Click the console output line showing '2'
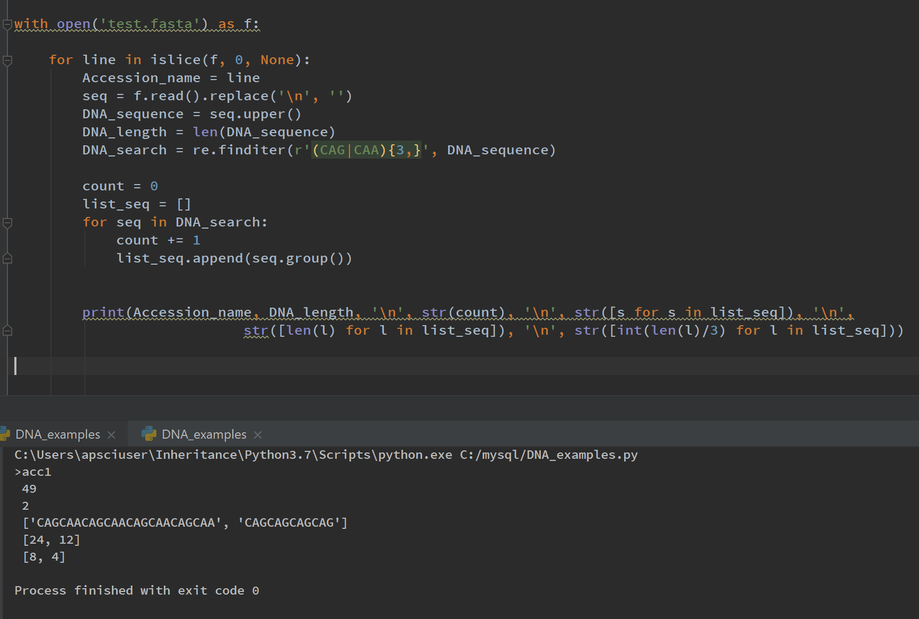The image size is (919, 619). tap(25, 506)
